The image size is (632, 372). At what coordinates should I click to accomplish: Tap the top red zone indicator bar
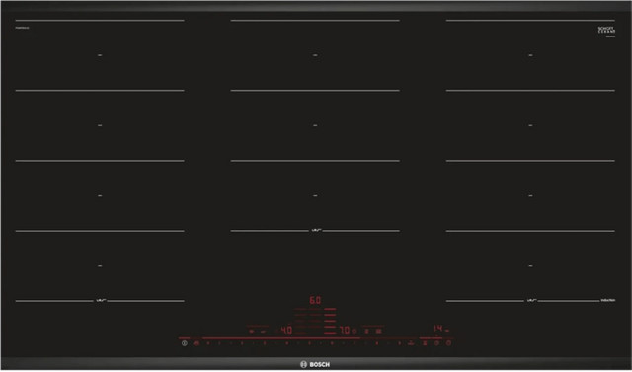[x=330, y=309]
